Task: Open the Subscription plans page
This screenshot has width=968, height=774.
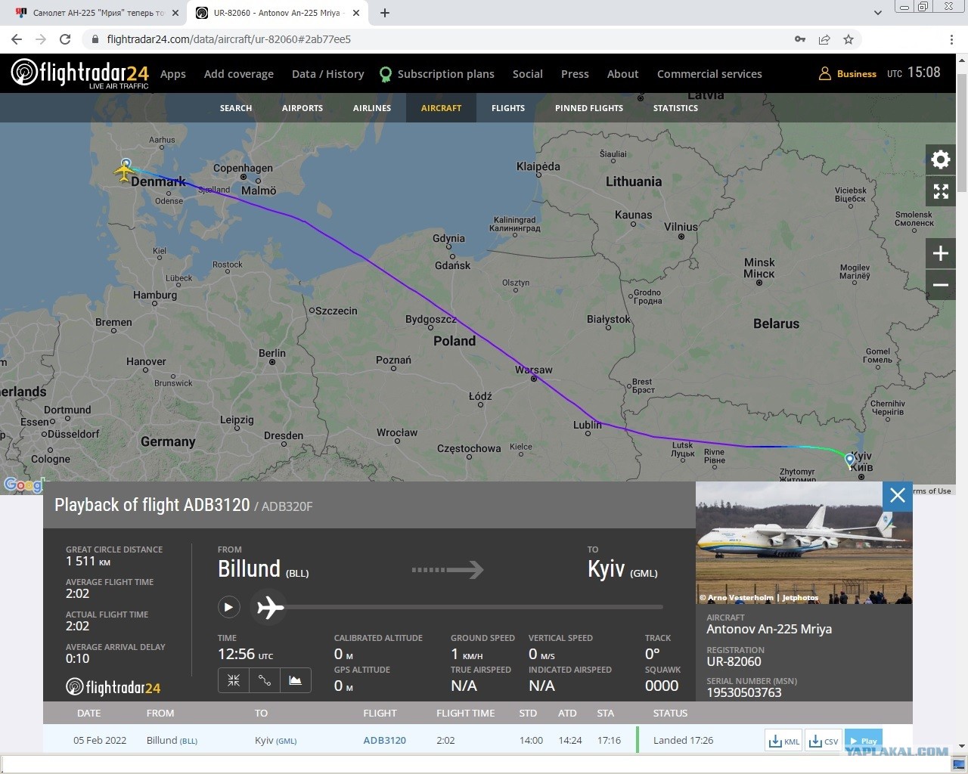Action: point(446,74)
